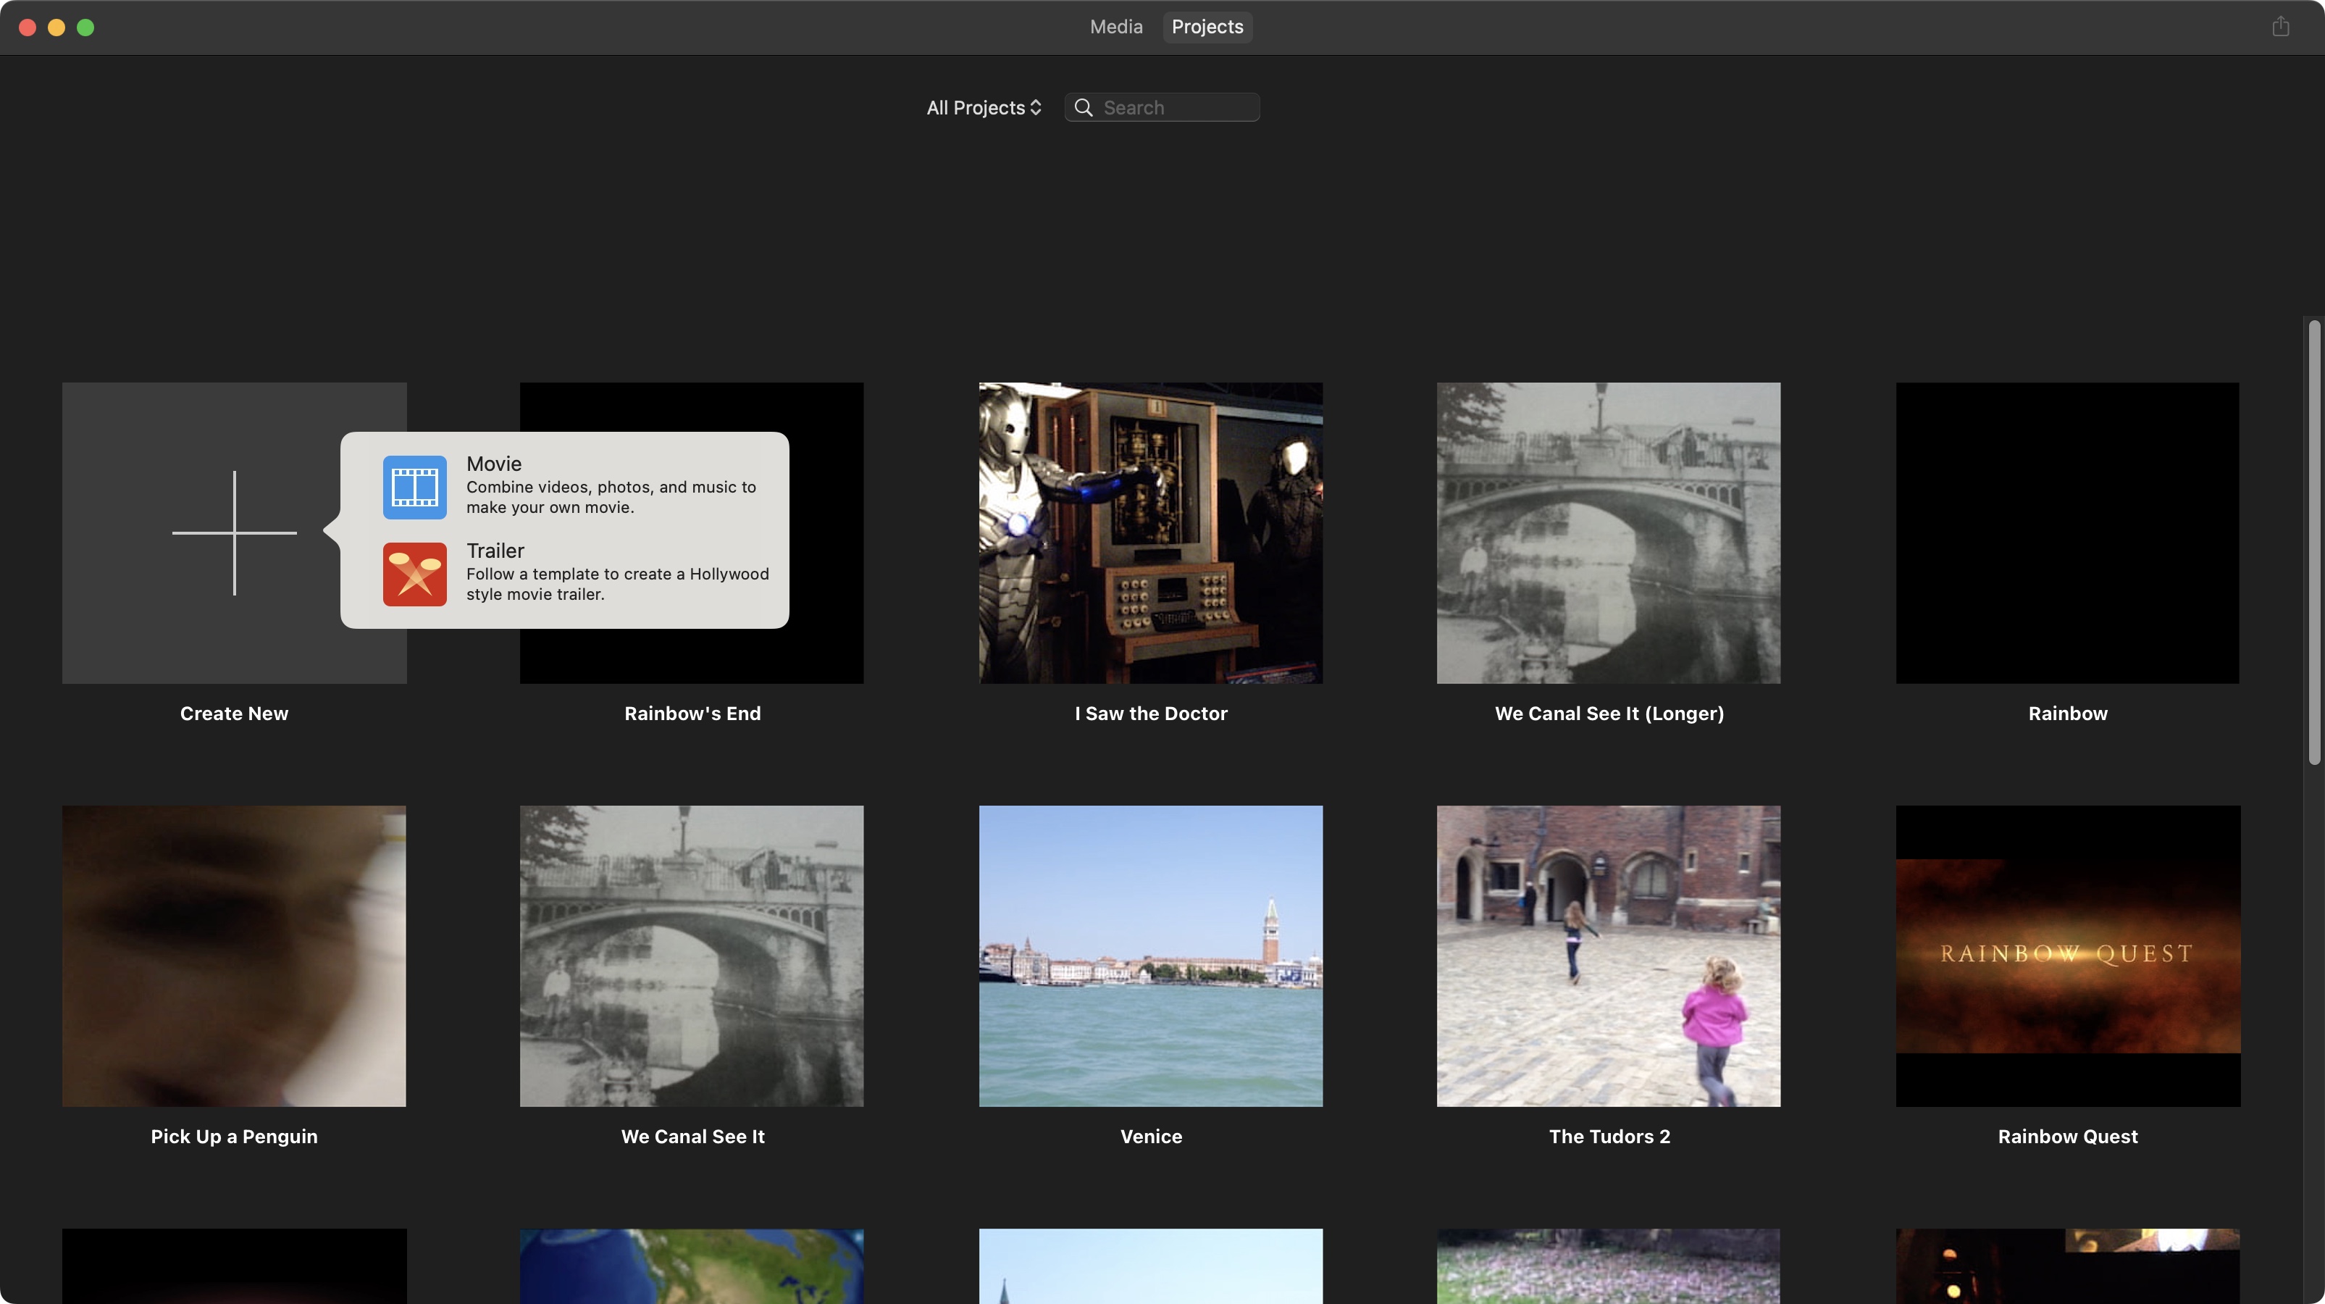The height and width of the screenshot is (1304, 2325).
Task: Open the All Projects filter dropdown
Action: 984,107
